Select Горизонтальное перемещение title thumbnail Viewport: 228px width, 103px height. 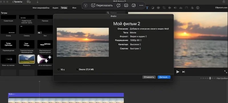pyautogui.click(x=27, y=44)
